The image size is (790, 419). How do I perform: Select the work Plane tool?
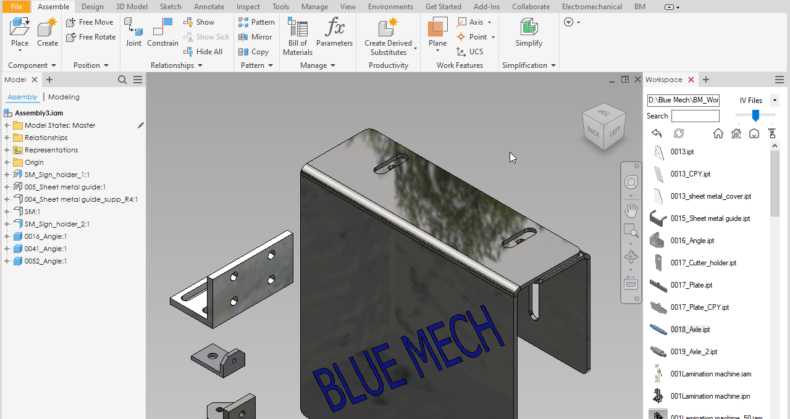pyautogui.click(x=437, y=33)
